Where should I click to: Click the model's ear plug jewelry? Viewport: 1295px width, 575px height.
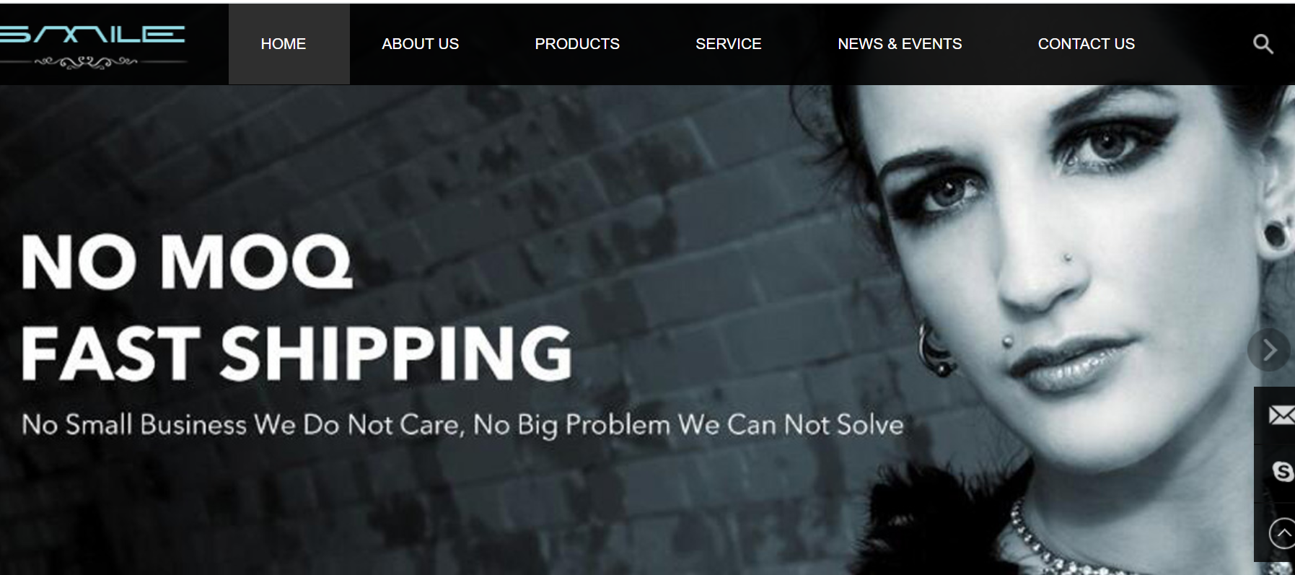click(1276, 236)
